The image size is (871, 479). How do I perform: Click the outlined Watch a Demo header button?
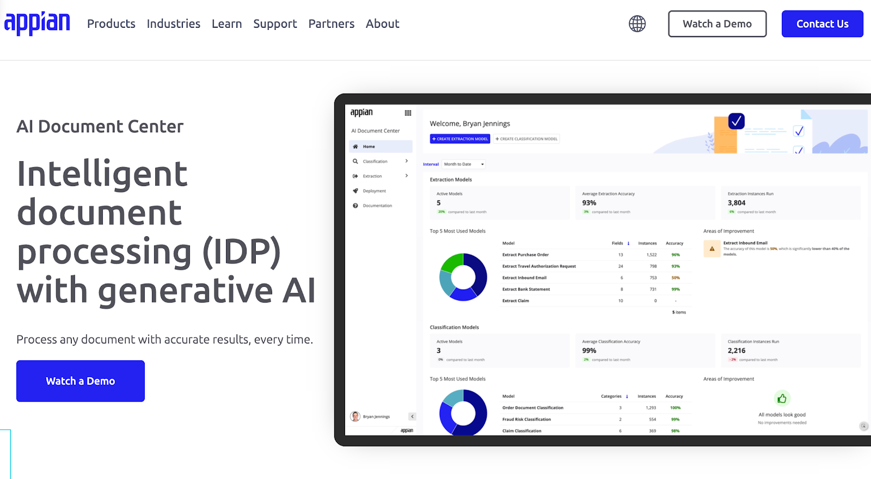pyautogui.click(x=717, y=24)
